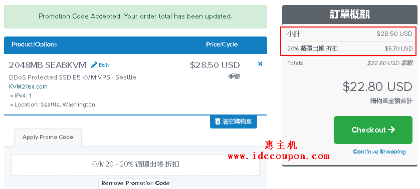
Task: Open the Edit link for the SEABKVM product
Action: pyautogui.click(x=100, y=65)
